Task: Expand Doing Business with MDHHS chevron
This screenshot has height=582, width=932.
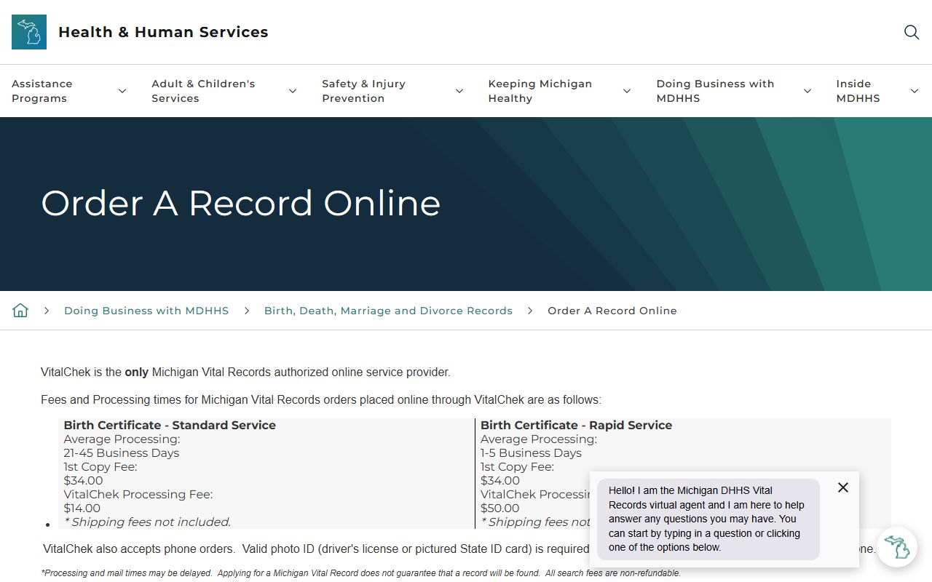Action: click(807, 91)
